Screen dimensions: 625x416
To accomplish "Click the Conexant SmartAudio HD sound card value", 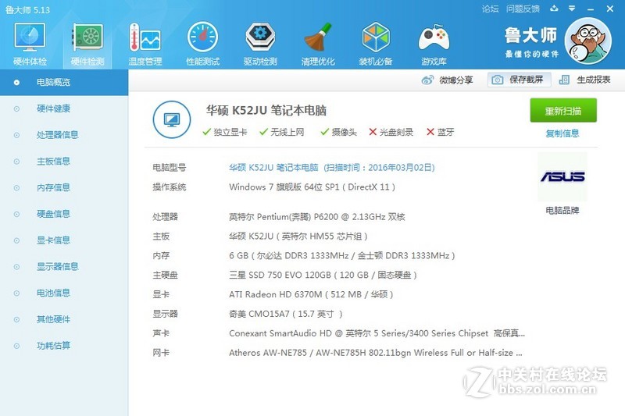I will click(x=377, y=333).
